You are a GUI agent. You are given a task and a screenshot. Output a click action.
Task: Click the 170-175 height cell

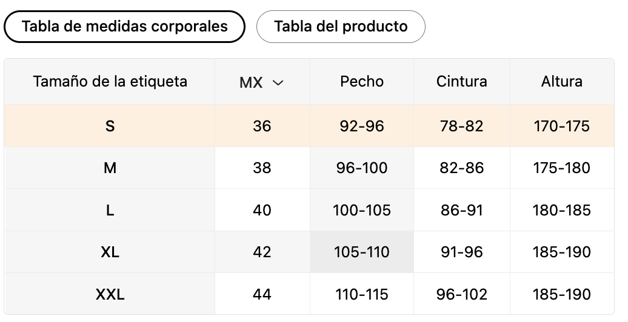pos(562,126)
